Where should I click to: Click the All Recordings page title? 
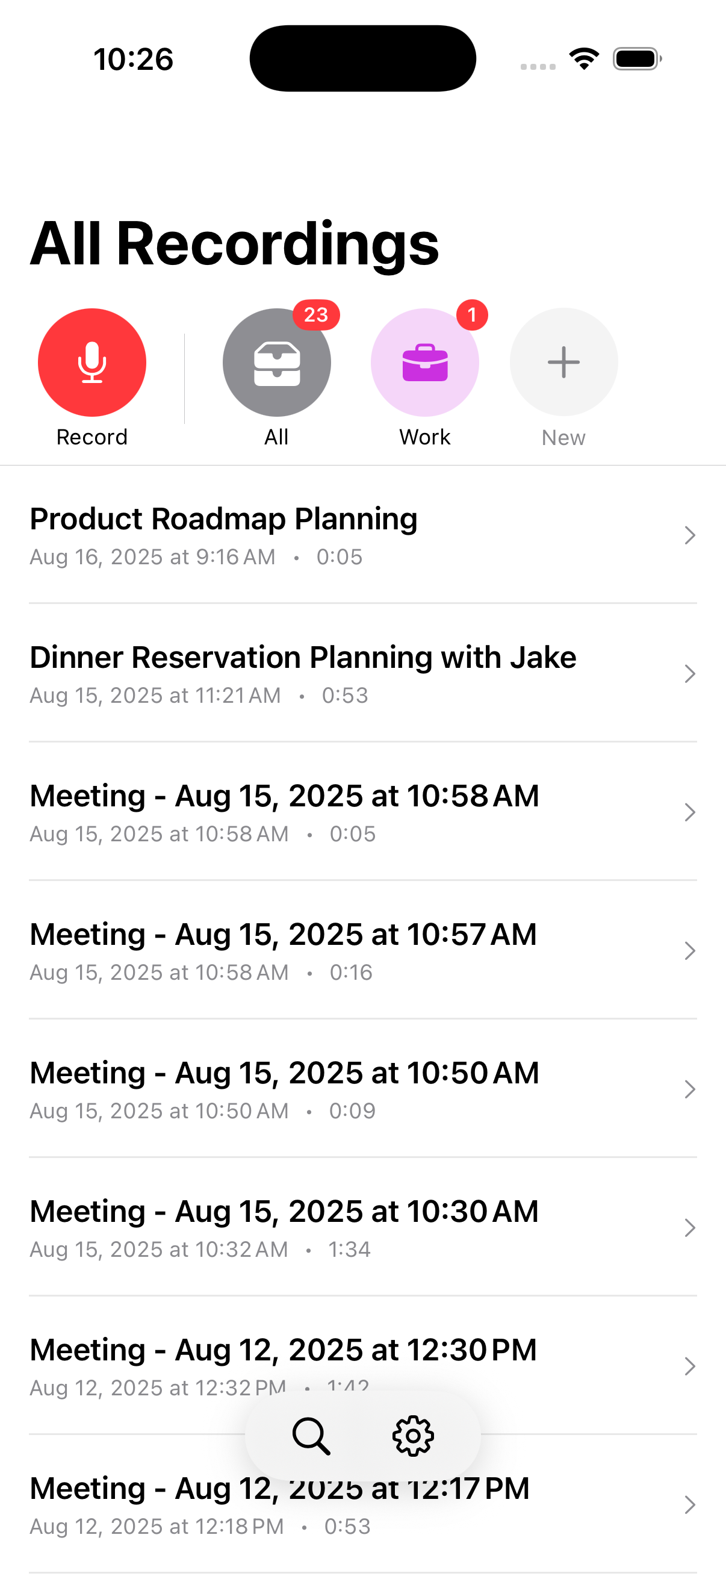coord(234,243)
